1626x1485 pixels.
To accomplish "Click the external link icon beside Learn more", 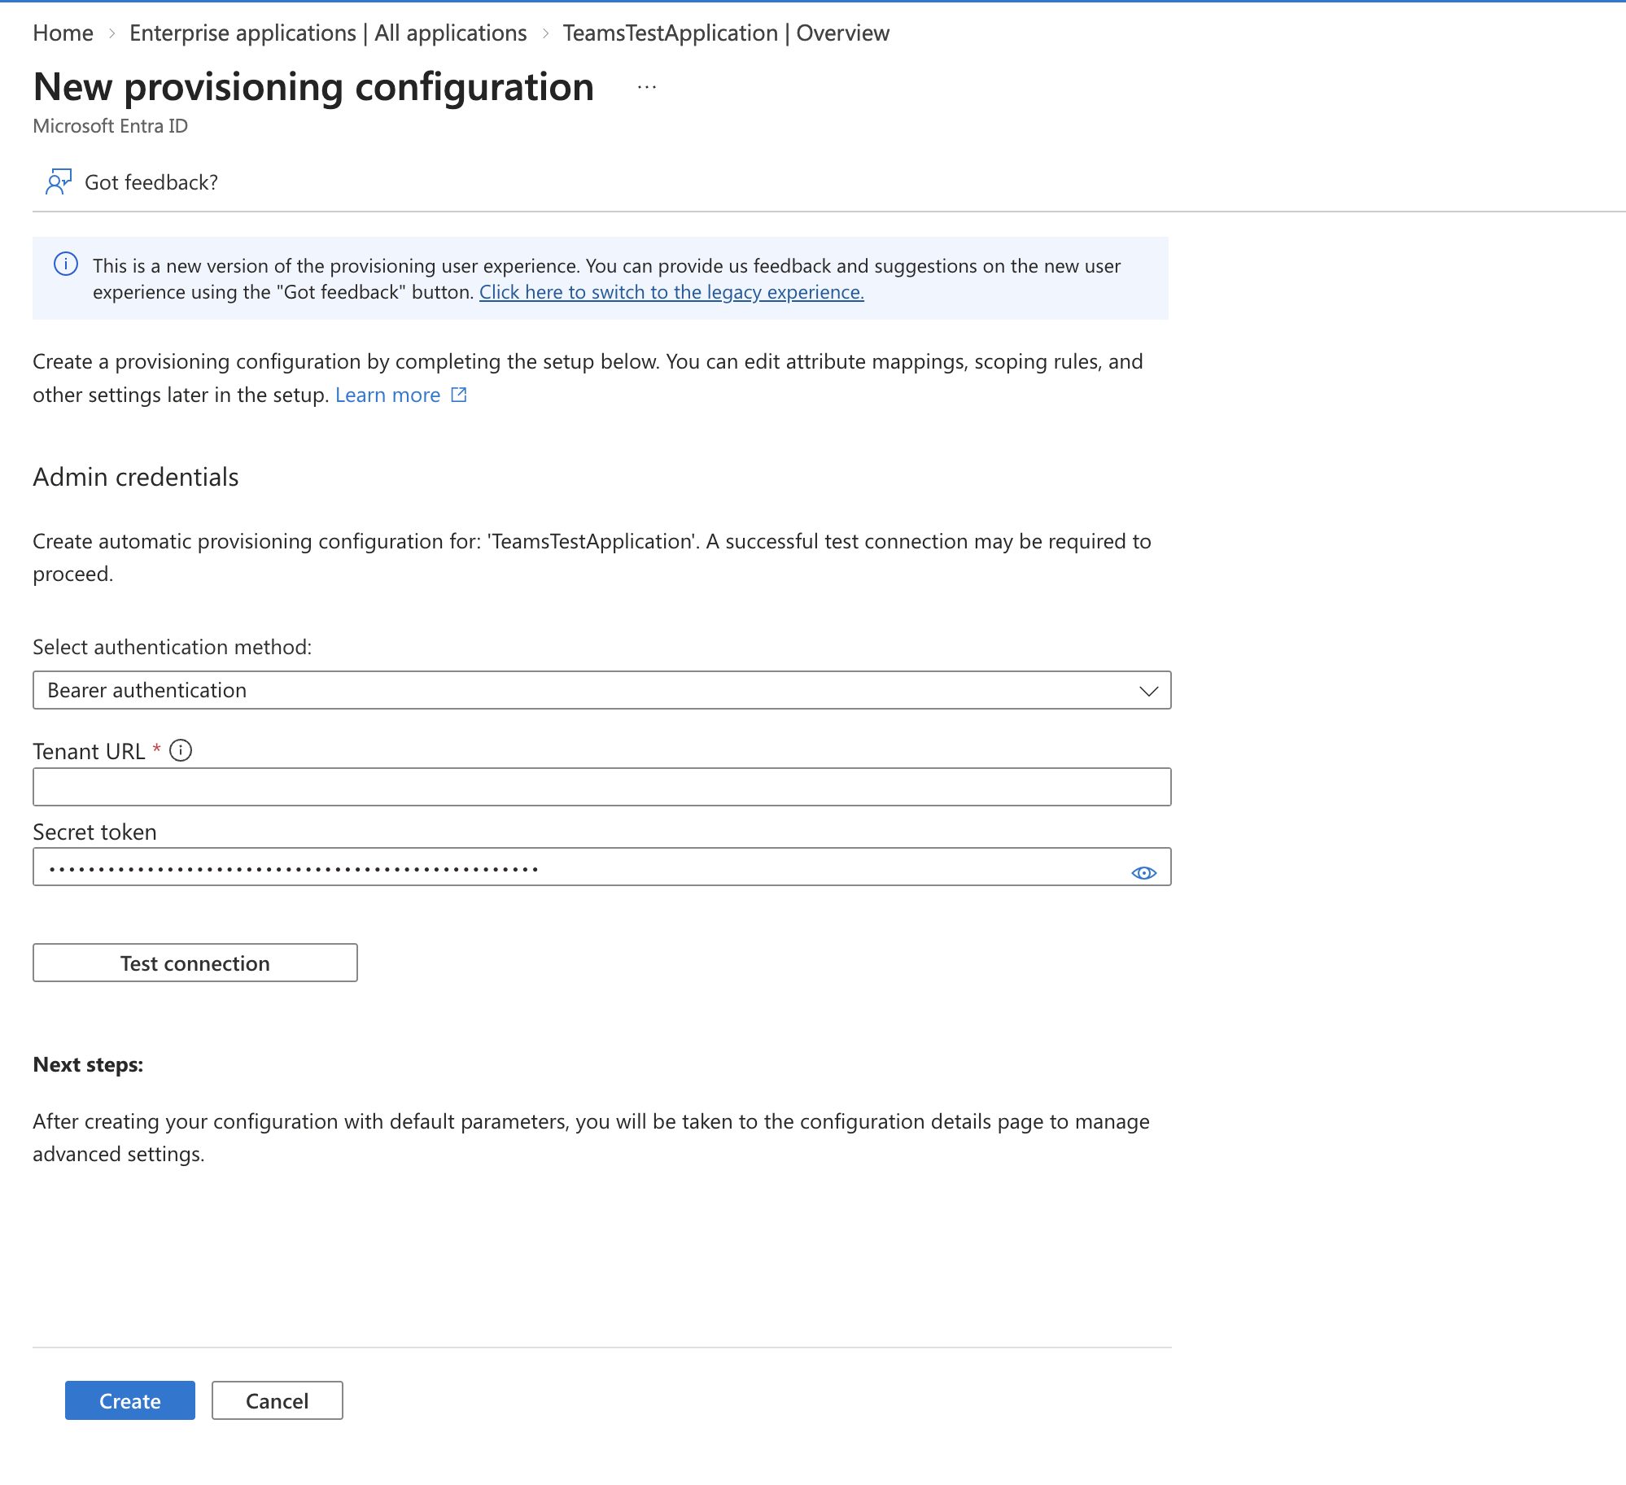I will 459,395.
